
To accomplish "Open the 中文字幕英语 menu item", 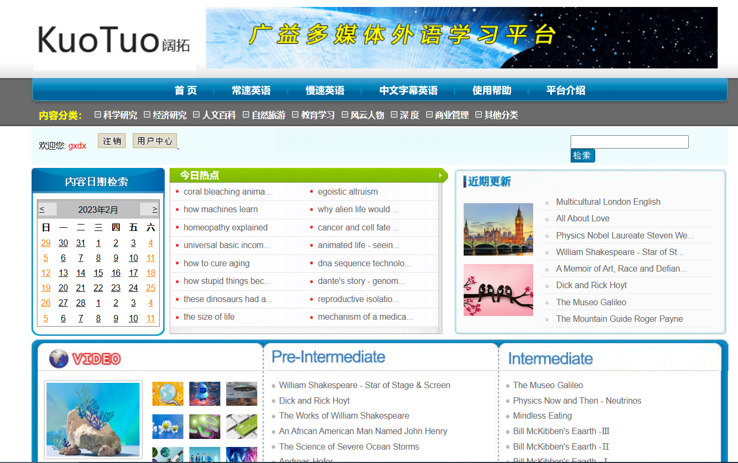I will point(409,90).
